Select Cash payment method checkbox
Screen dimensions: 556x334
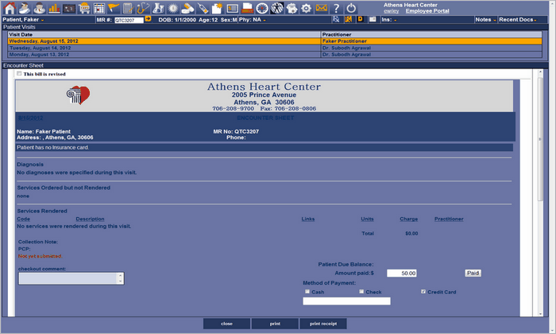coord(307,291)
